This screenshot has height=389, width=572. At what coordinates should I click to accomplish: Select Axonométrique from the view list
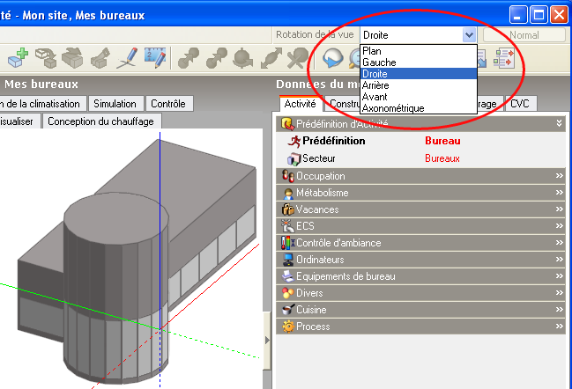pyautogui.click(x=393, y=108)
